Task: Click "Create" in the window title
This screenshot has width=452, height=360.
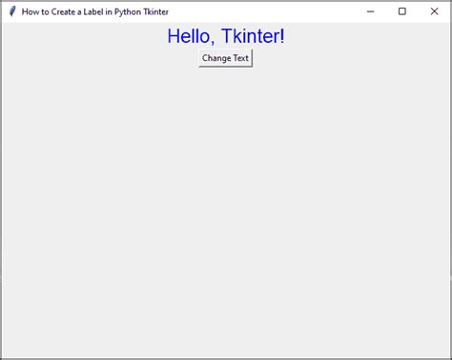Action: click(x=63, y=11)
